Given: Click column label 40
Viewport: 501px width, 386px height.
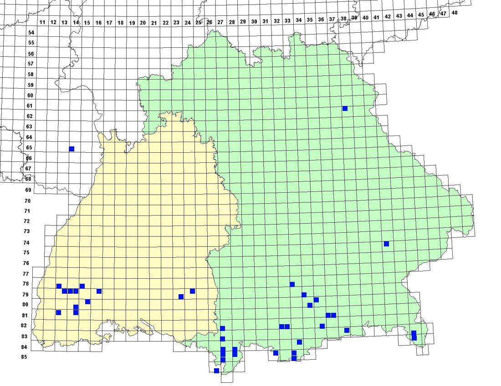Looking at the screenshot, I should coord(366,18).
